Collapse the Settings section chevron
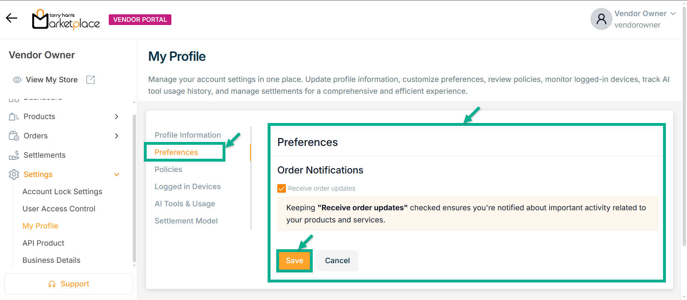Image resolution: width=687 pixels, height=300 pixels. 117,174
